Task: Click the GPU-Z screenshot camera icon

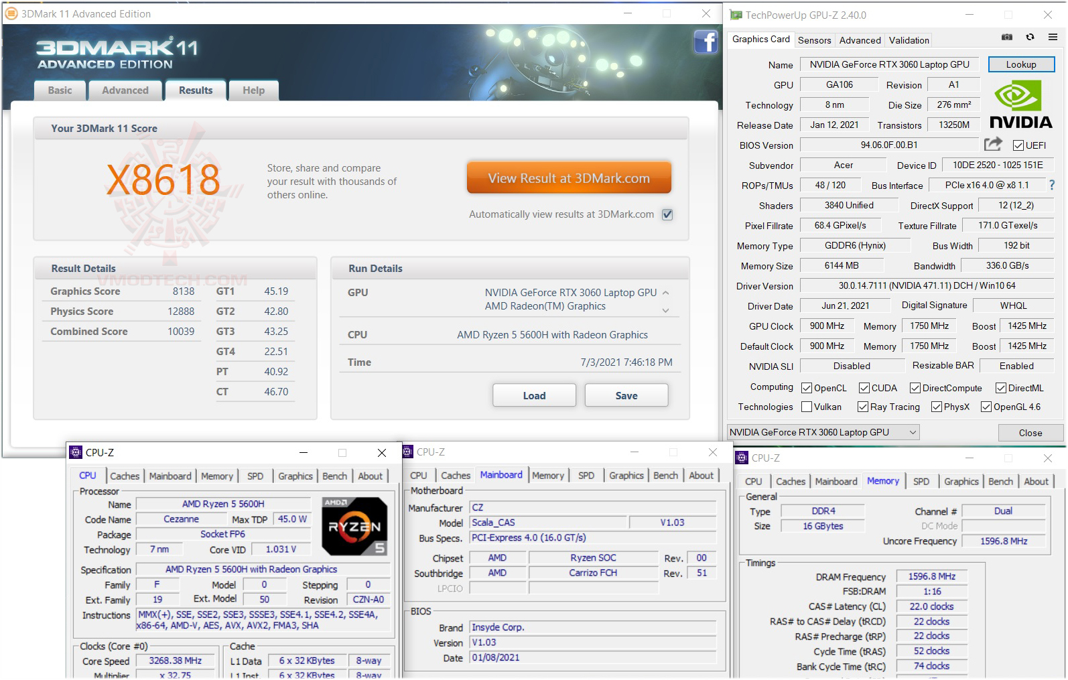Action: (x=1007, y=38)
